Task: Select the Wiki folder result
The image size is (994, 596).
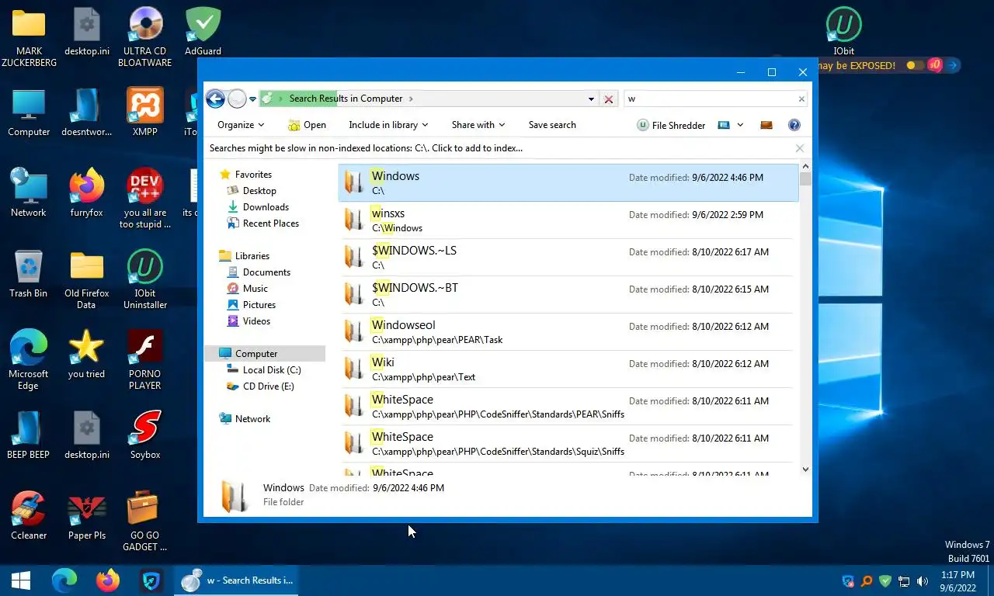Action: point(568,369)
